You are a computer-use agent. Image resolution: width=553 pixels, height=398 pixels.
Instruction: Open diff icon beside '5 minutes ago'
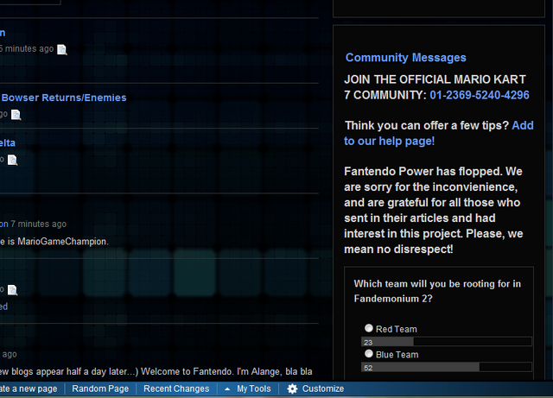pos(61,50)
